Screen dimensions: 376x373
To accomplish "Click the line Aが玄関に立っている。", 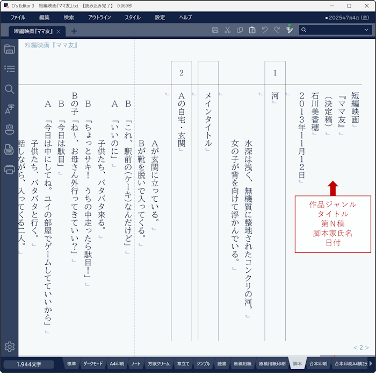I will click(x=155, y=181).
